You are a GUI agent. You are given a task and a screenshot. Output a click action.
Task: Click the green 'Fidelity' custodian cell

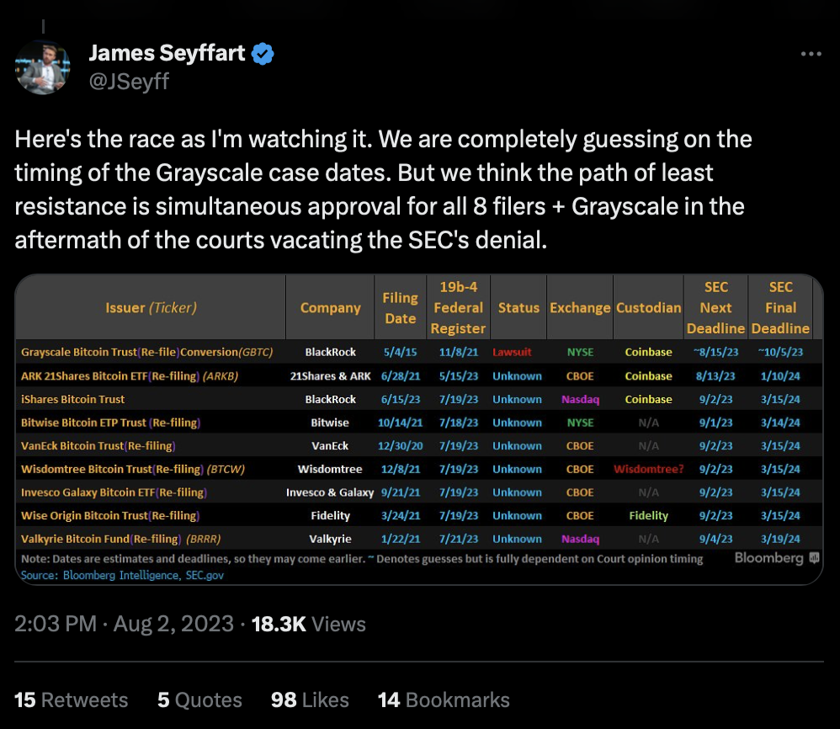pyautogui.click(x=649, y=516)
